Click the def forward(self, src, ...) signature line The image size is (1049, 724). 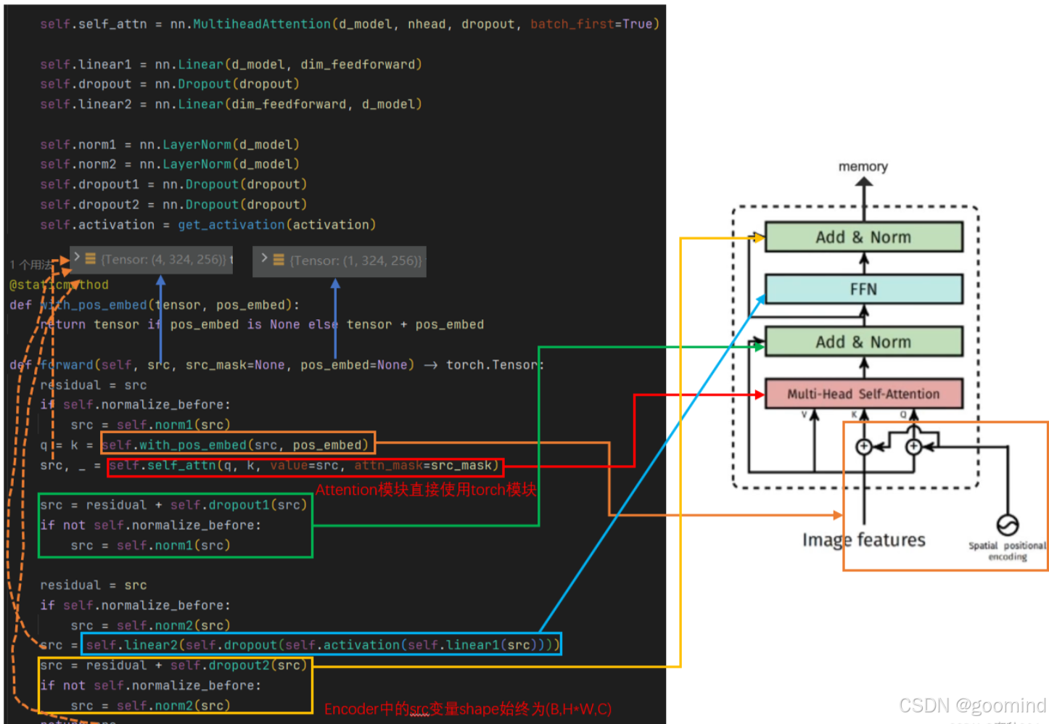[276, 365]
